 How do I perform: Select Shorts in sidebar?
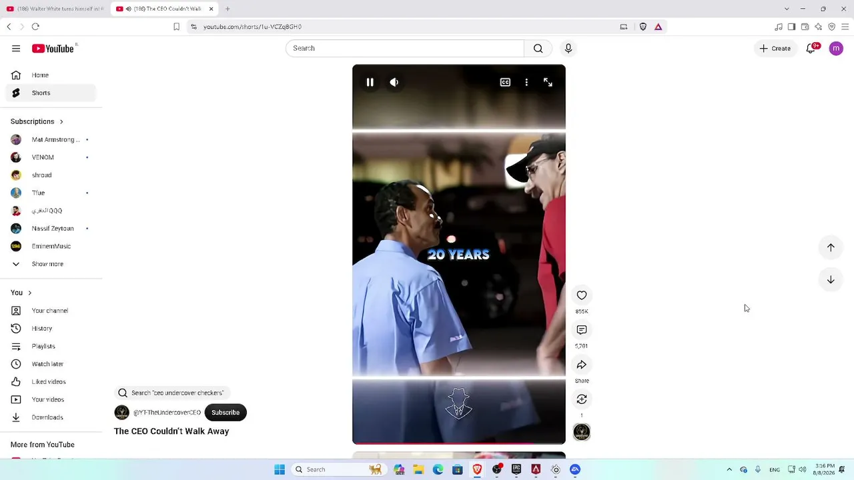click(x=51, y=93)
